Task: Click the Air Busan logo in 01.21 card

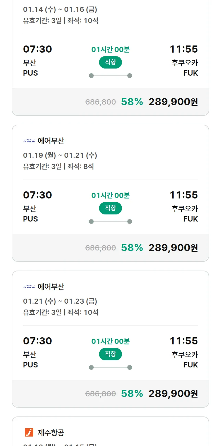Action: (29, 287)
